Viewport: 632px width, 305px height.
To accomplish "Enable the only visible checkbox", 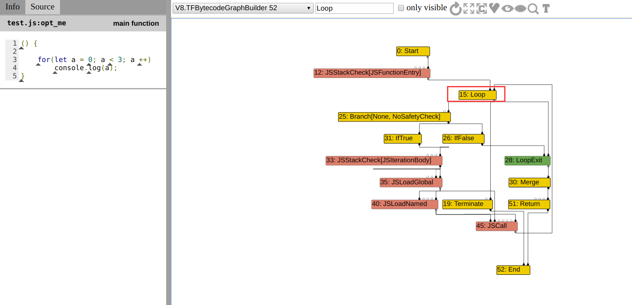I will tap(401, 8).
